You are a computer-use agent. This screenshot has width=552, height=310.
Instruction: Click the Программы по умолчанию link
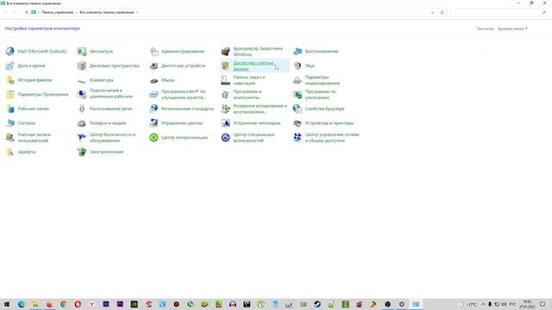pos(320,95)
